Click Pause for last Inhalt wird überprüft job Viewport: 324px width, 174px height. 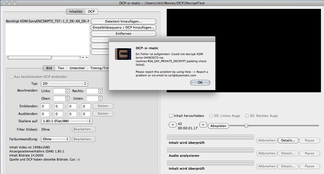point(309,166)
